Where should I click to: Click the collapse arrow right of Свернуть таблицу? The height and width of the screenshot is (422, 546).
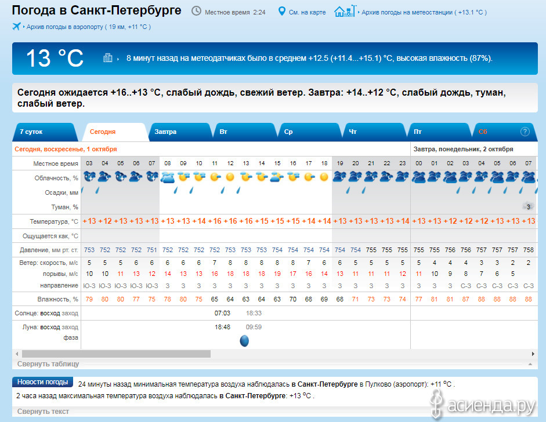pos(529,364)
